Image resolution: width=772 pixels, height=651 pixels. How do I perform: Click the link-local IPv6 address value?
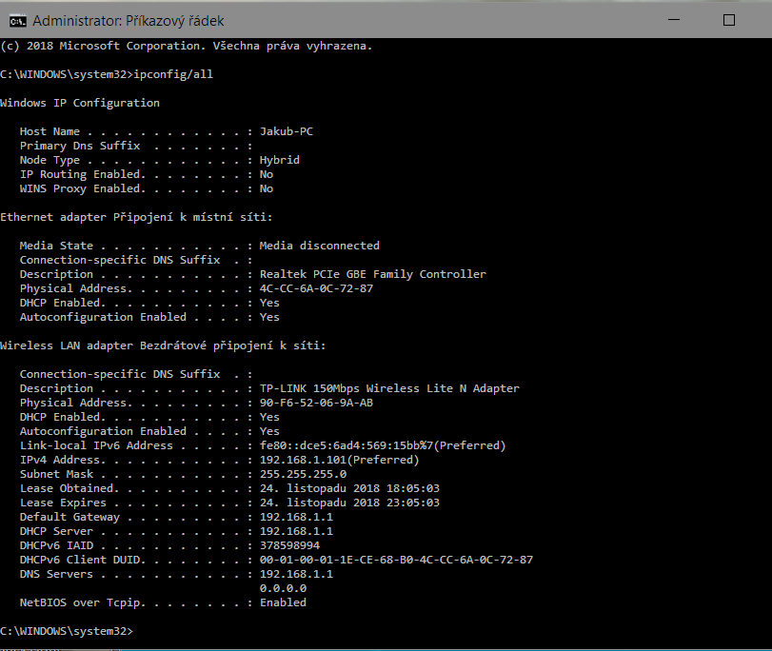click(382, 445)
